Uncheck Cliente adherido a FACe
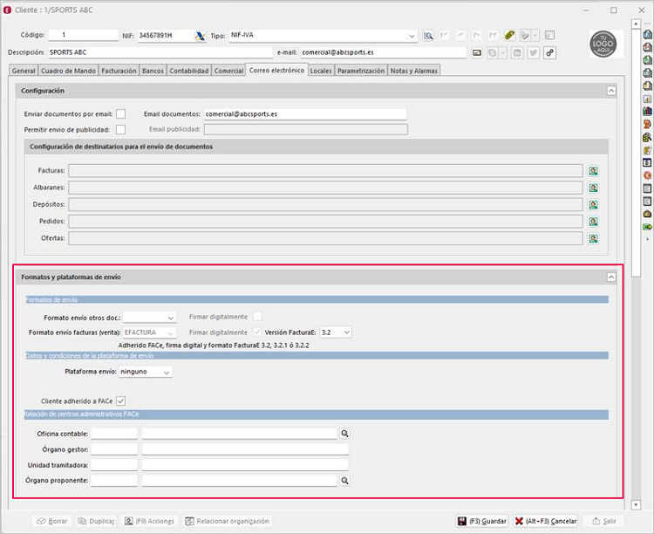Screen dimensions: 654x534 [x=120, y=400]
